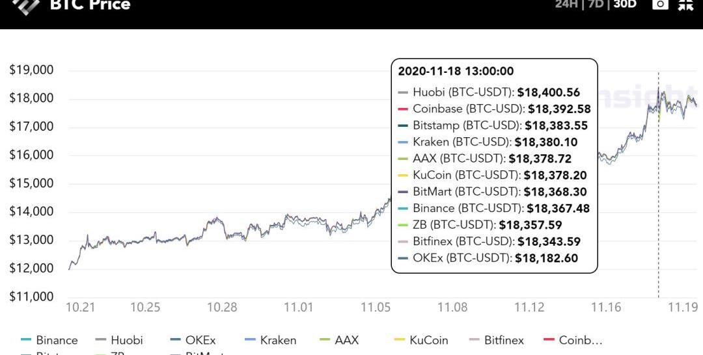Viewport: 703px width, 355px height.
Task: Toggle Huobi series in legend
Action: pos(126,340)
